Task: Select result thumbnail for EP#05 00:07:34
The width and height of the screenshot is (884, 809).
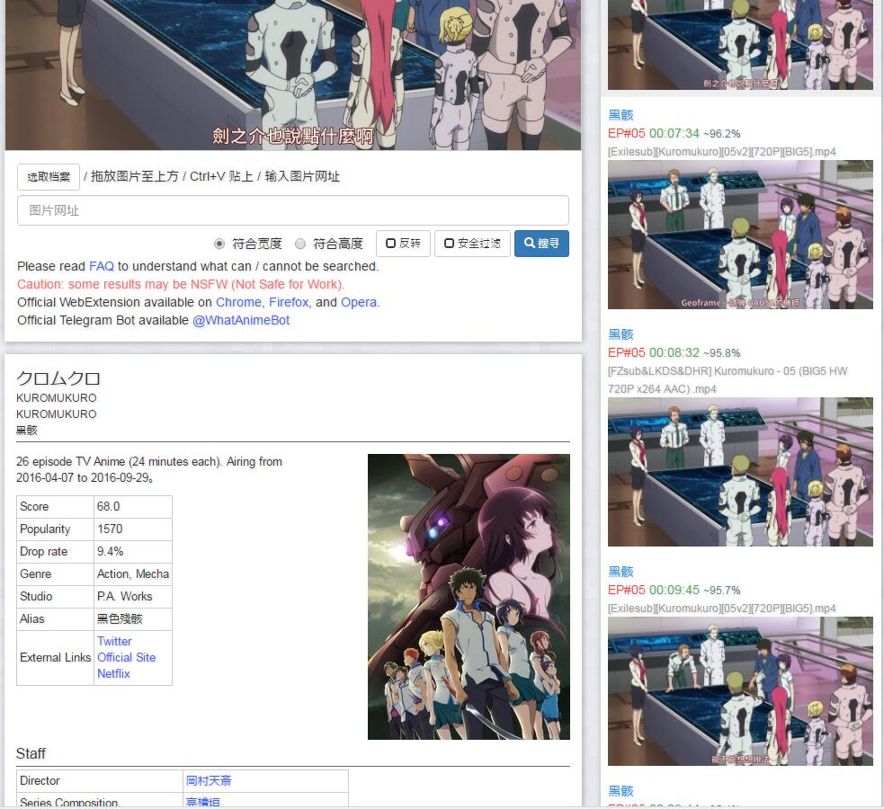Action: (740, 235)
